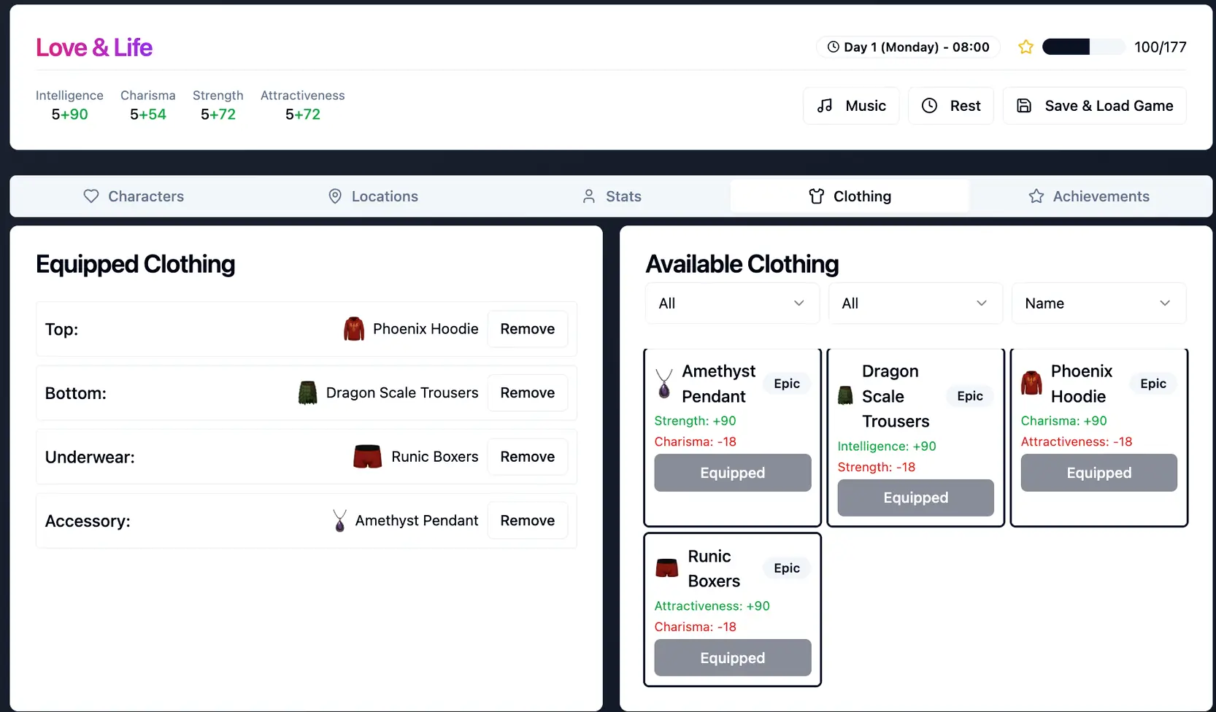The image size is (1216, 712).
Task: Click the clock icon next to Day 1
Action: pos(833,47)
